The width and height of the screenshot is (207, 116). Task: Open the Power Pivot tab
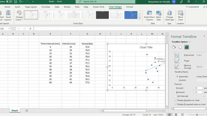click(99, 7)
